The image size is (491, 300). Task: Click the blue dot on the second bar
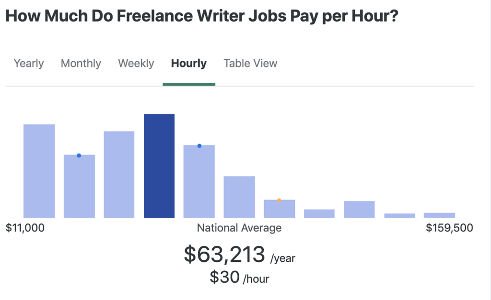(79, 155)
